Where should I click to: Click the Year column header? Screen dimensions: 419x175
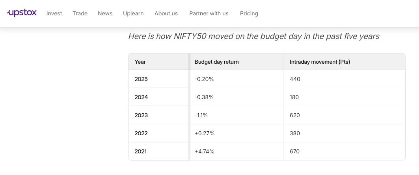tap(140, 62)
